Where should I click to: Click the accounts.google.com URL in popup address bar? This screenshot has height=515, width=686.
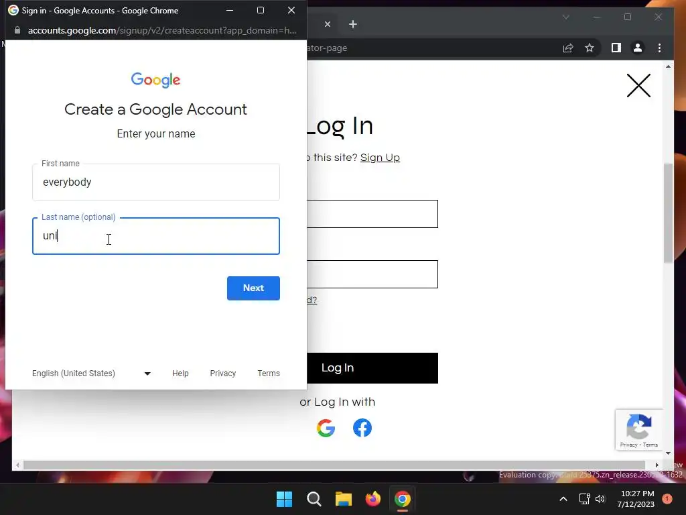[x=162, y=30]
